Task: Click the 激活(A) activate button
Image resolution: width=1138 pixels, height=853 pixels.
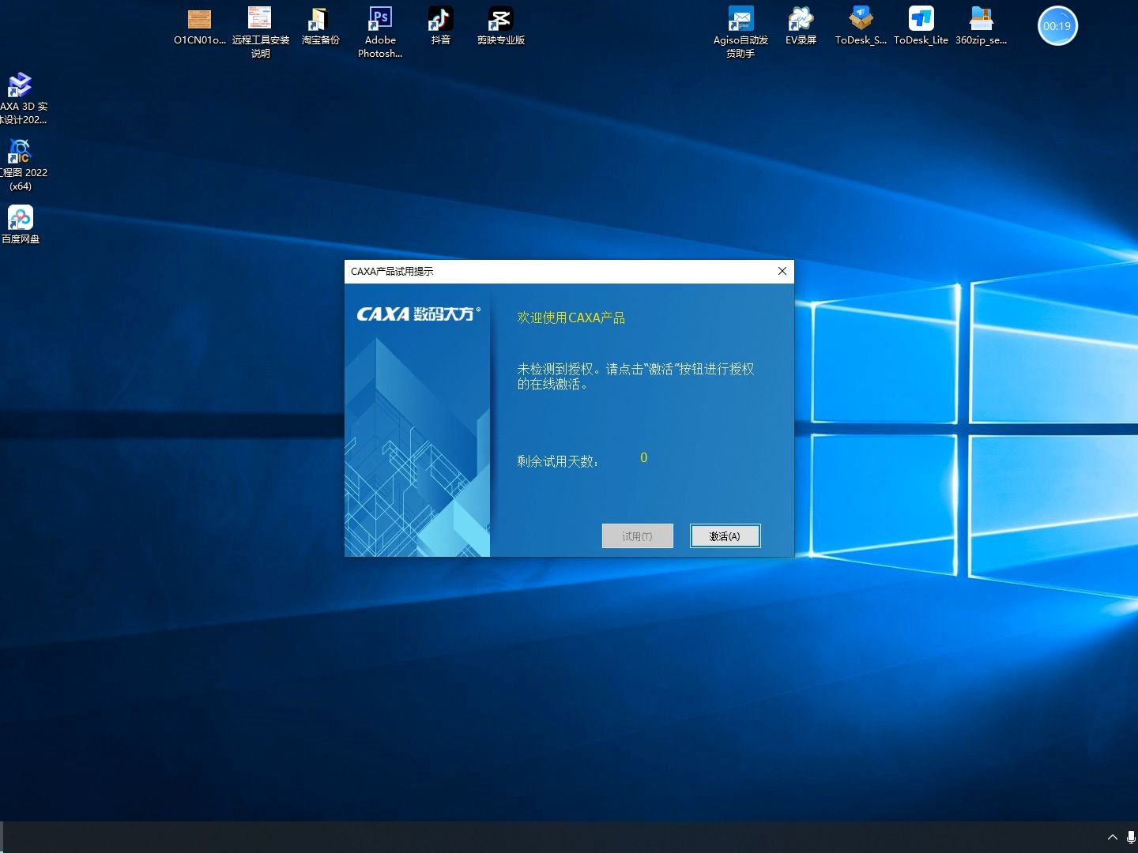Action: [x=725, y=535]
